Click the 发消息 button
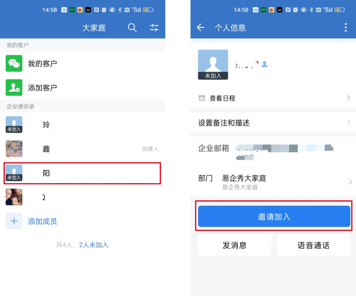 (x=235, y=245)
